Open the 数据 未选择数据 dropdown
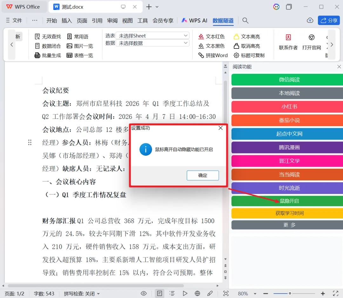Image resolution: width=343 pixels, height=298 pixels. (x=152, y=43)
